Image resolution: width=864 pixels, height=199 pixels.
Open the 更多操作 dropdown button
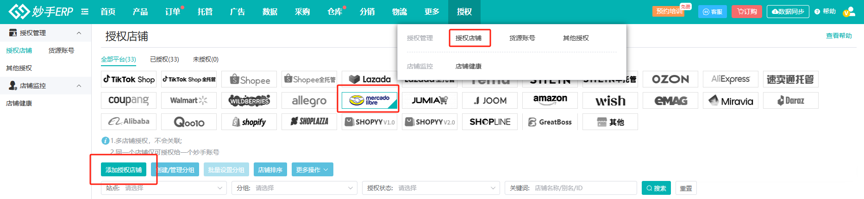click(312, 170)
